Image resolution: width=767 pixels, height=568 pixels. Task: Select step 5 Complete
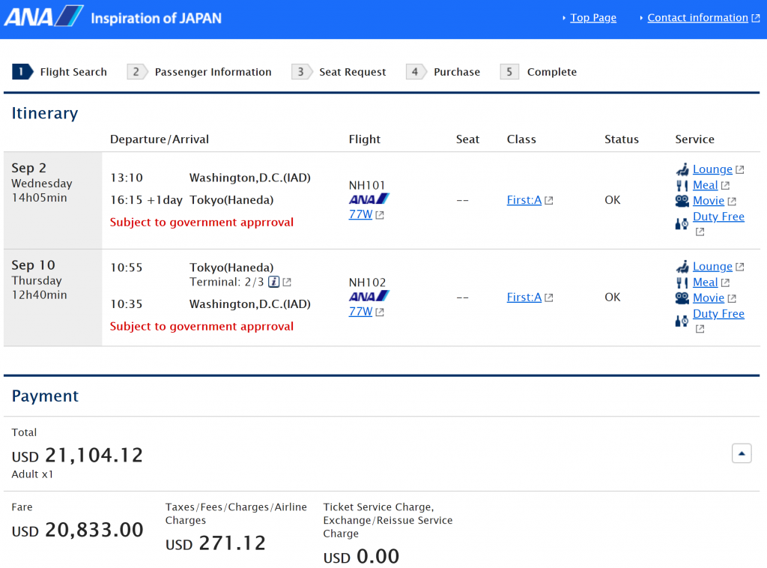[539, 72]
